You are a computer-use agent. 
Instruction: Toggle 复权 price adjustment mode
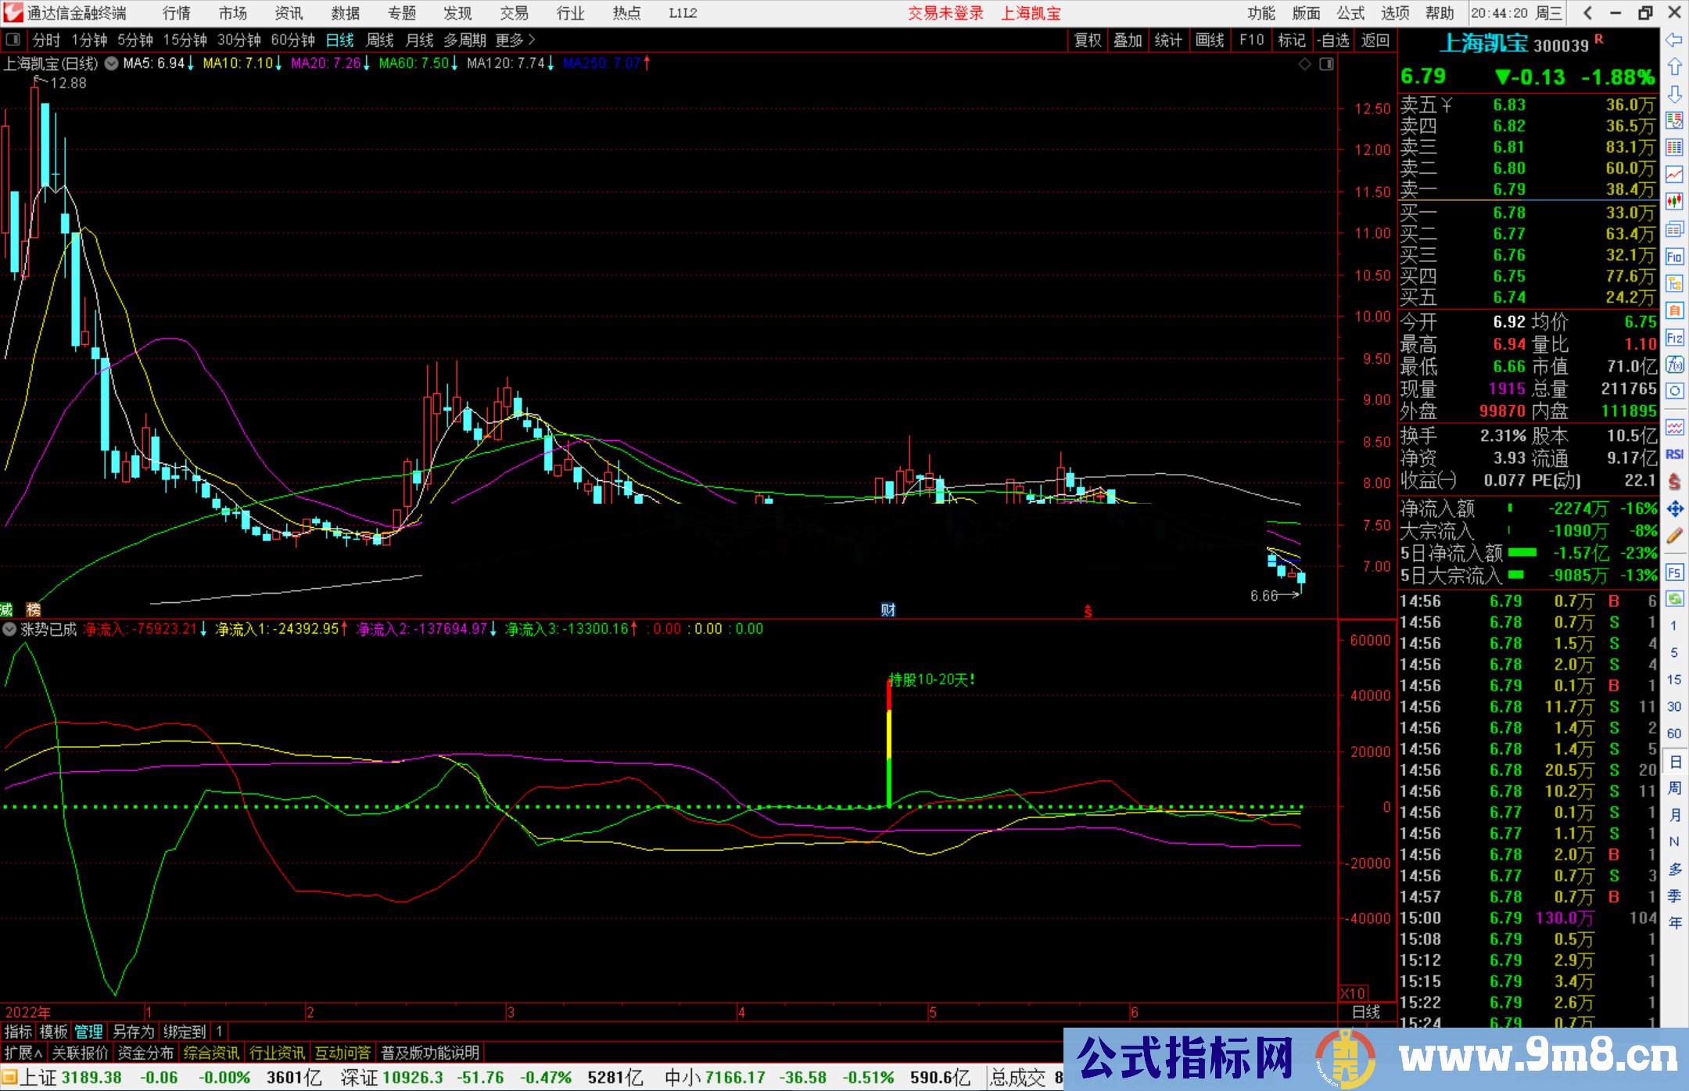(1087, 40)
